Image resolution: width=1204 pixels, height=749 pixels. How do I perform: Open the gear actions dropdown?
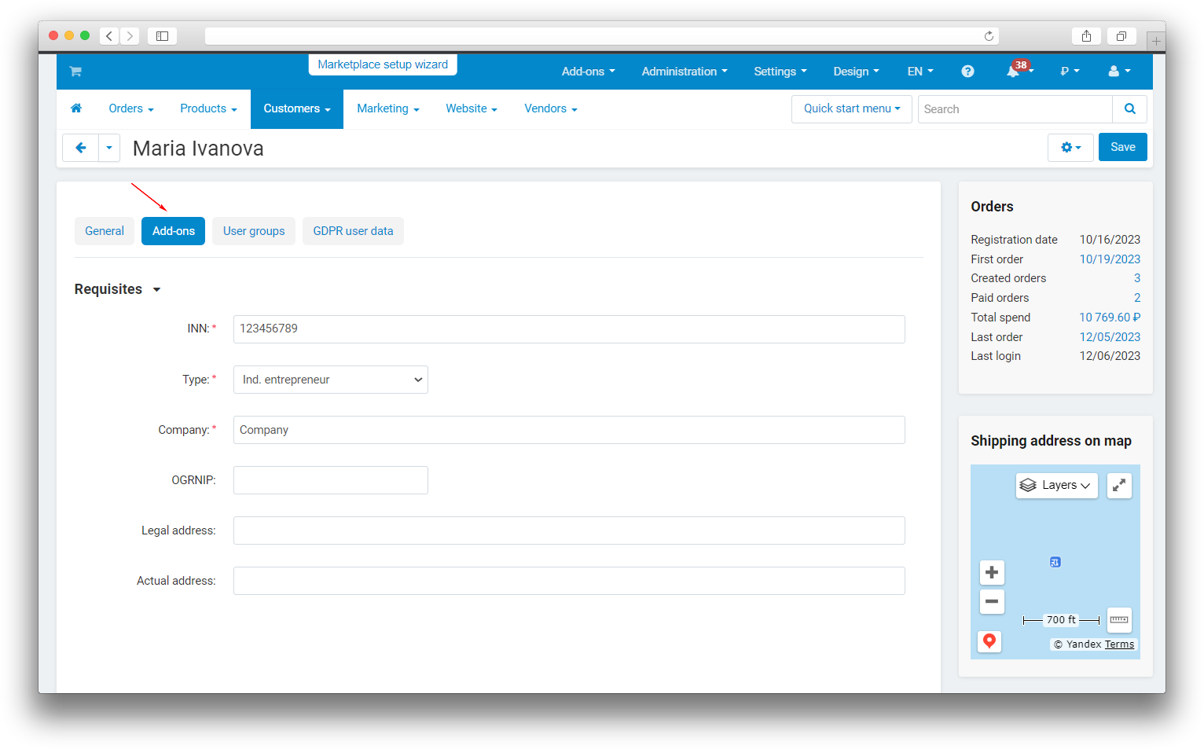pos(1070,148)
